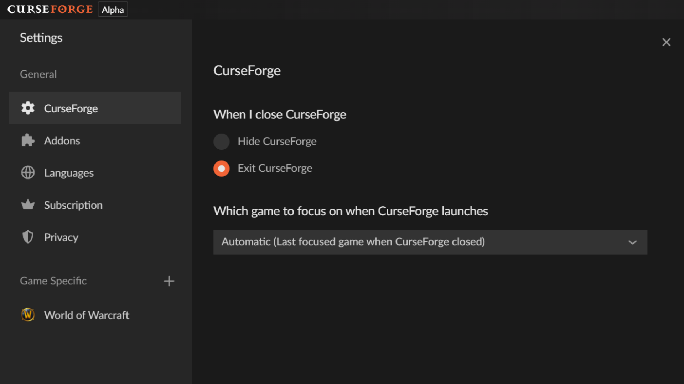Viewport: 684px width, 384px height.
Task: Click the World of Warcraft logo icon
Action: [x=28, y=315]
